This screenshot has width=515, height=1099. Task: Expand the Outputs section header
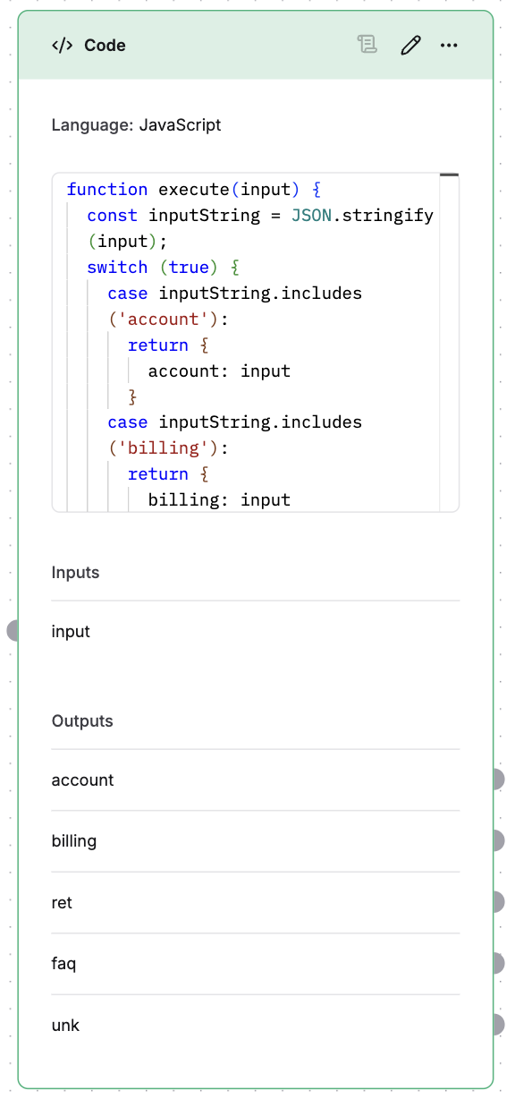pyautogui.click(x=82, y=720)
